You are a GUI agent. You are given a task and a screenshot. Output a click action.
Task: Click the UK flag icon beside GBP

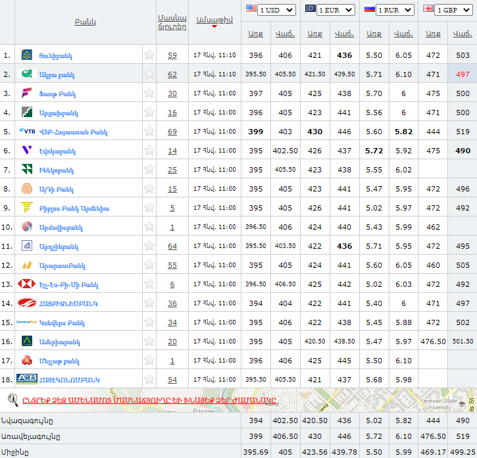(x=428, y=9)
